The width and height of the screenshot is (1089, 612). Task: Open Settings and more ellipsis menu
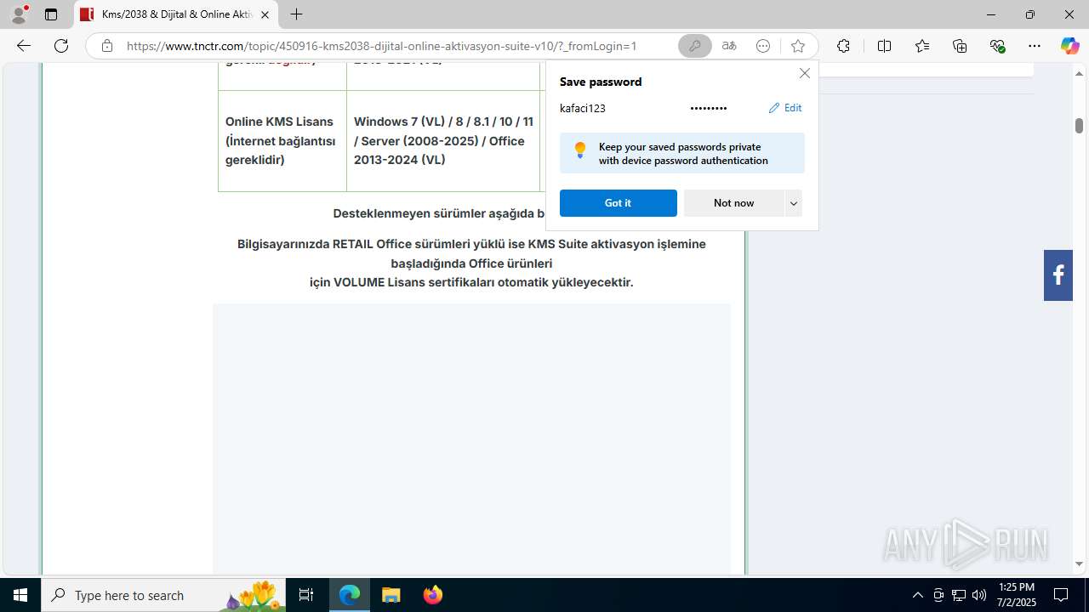coord(1035,46)
